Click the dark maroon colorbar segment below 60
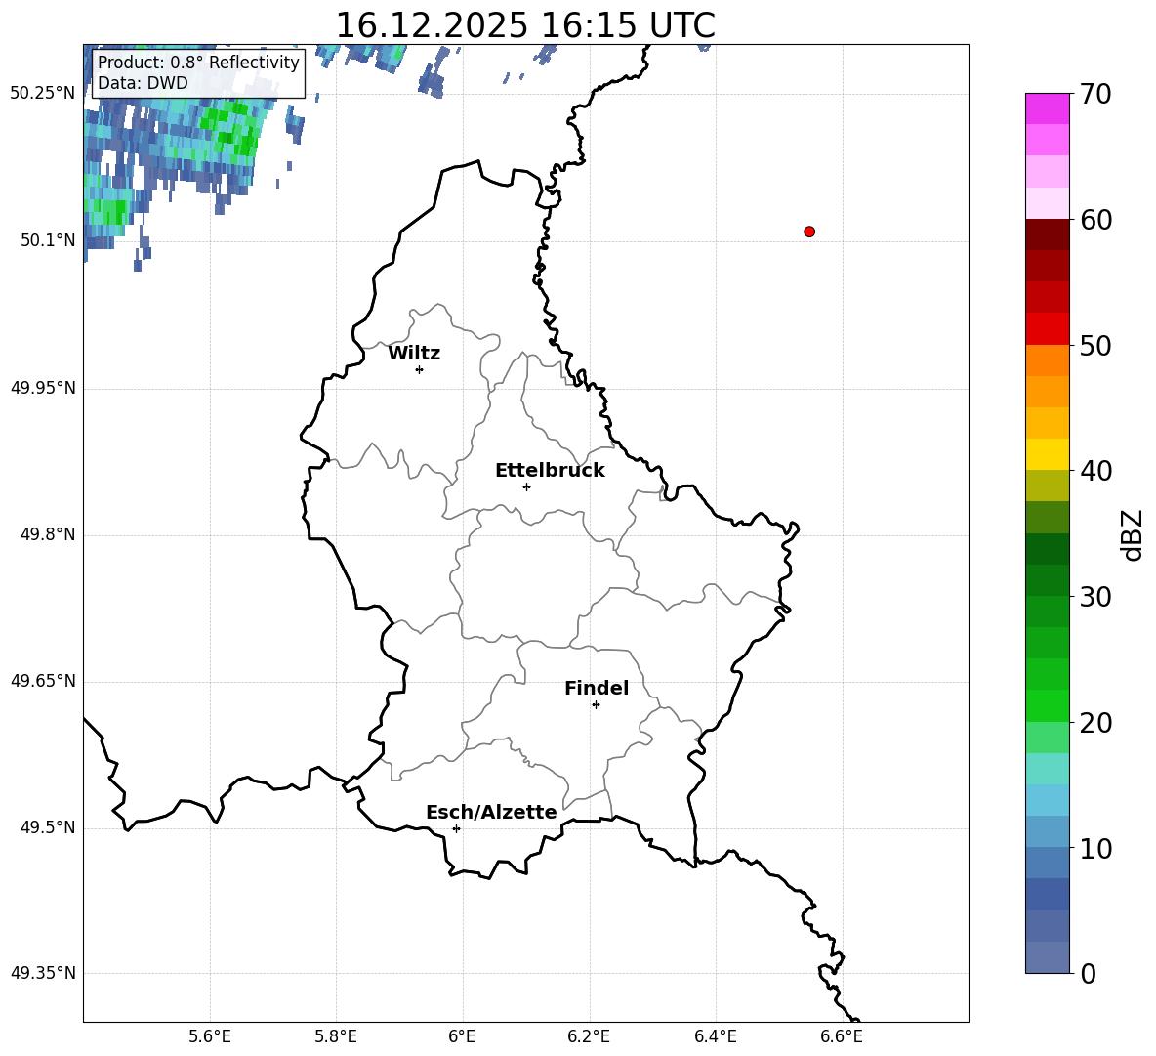1156x1056 pixels. [x=1047, y=234]
